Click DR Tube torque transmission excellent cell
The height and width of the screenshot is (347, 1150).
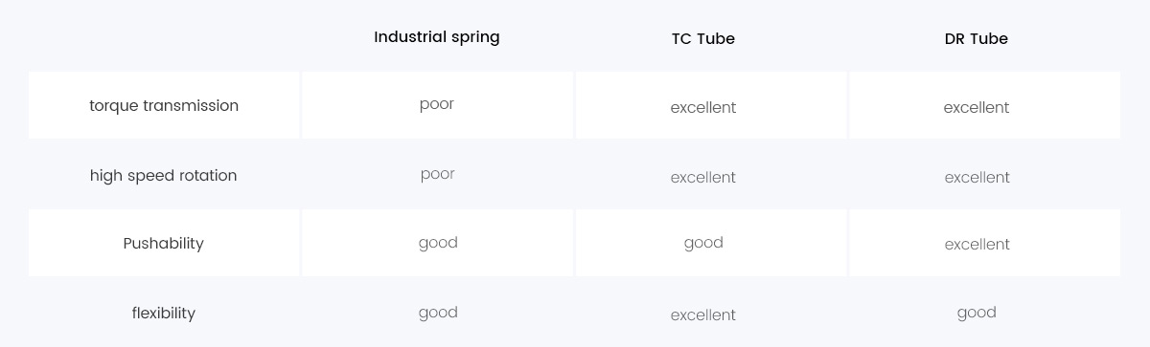pyautogui.click(x=984, y=105)
